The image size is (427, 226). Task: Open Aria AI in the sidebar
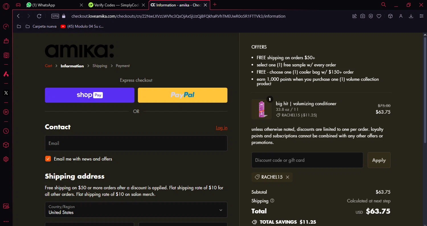tap(6, 74)
